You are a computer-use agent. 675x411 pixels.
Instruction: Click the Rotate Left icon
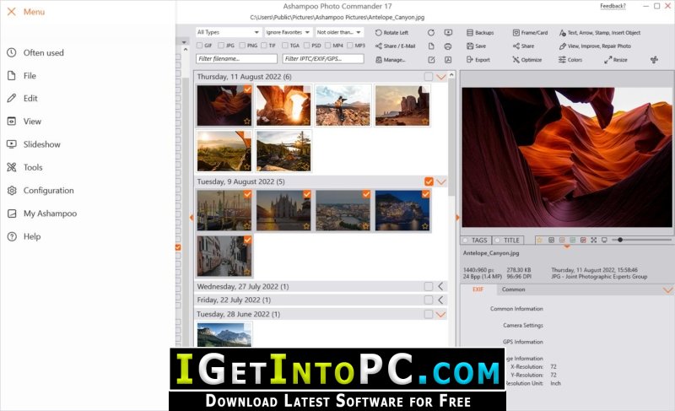(x=380, y=33)
